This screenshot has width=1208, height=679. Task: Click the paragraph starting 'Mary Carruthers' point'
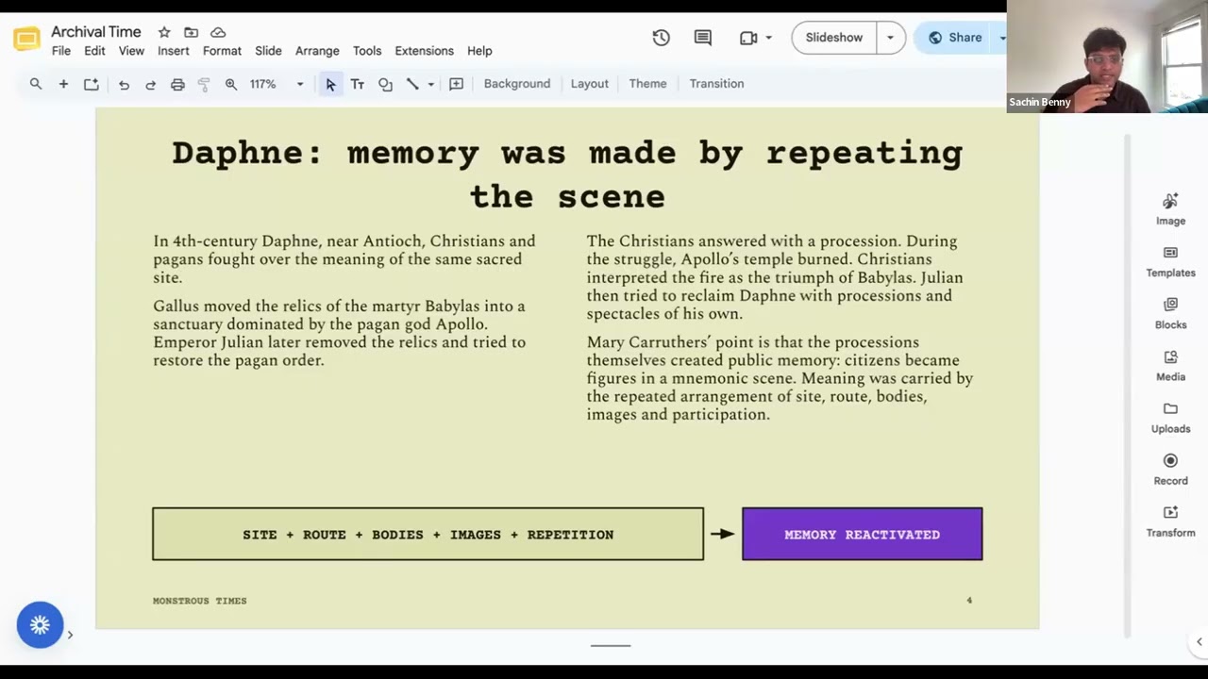click(x=780, y=378)
